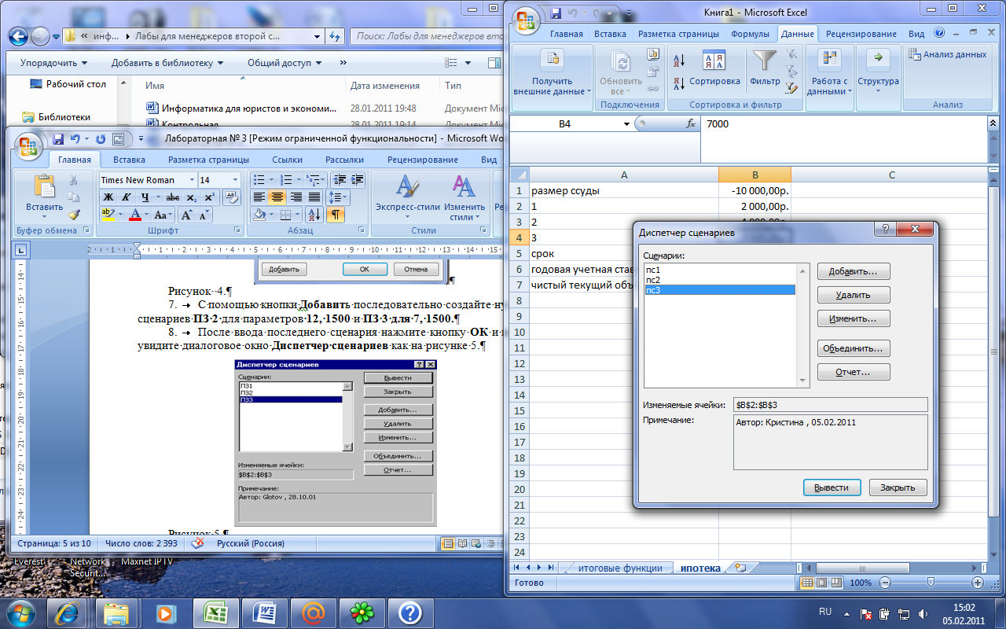The height and width of the screenshot is (629, 1006).
Task: Click 'Изменить...' in scenario manager
Action: pyautogui.click(x=854, y=318)
